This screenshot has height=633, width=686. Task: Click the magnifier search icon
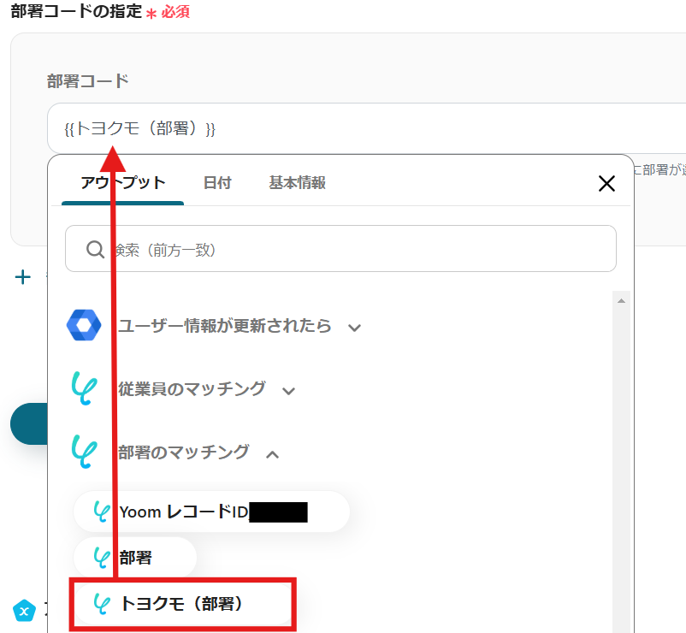[95, 250]
